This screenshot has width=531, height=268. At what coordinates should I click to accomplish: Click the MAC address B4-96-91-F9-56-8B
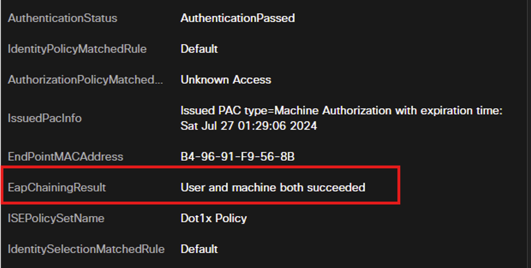click(238, 157)
